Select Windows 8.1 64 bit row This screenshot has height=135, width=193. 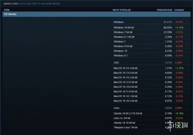click(151, 37)
